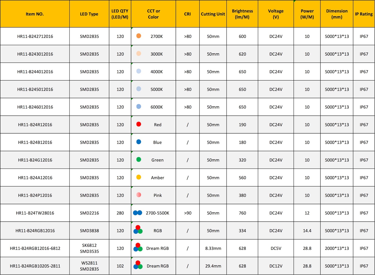
Task: Click the 8.33mm cutting unit cell
Action: 213,248
